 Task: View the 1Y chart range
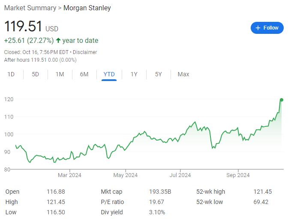[x=134, y=75]
